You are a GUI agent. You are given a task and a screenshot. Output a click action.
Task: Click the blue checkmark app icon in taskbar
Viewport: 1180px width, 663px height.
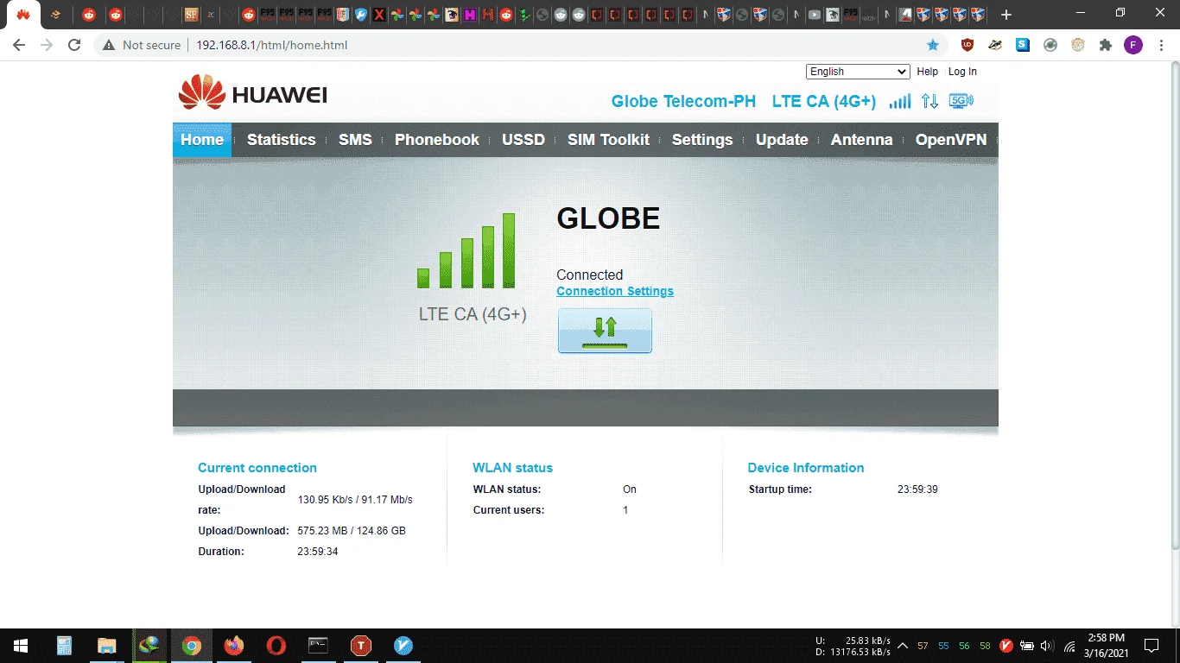403,646
